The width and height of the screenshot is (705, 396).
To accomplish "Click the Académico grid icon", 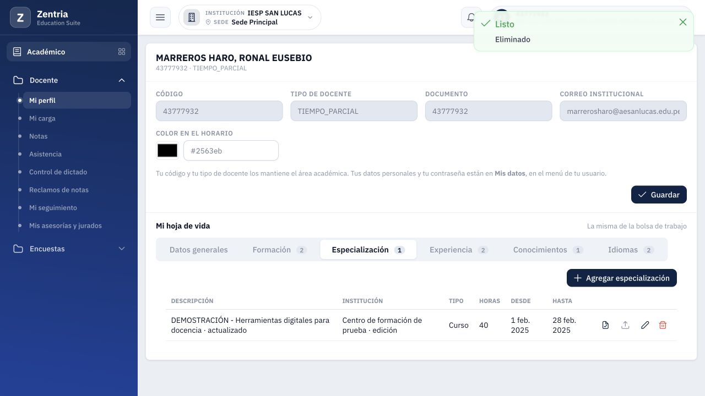I will (x=122, y=52).
